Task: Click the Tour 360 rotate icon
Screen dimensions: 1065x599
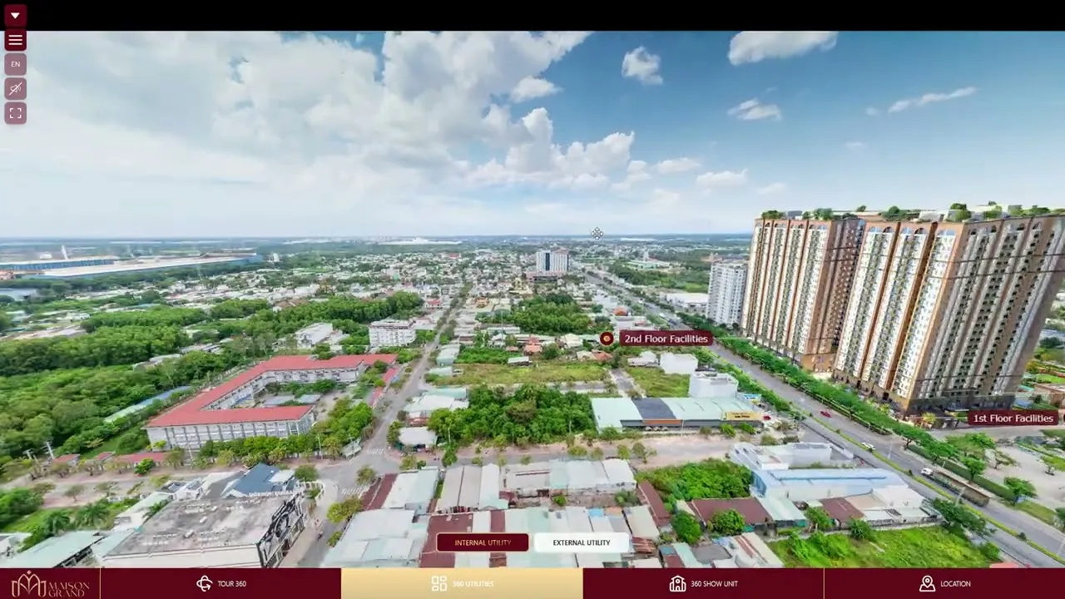Action: pos(205,584)
